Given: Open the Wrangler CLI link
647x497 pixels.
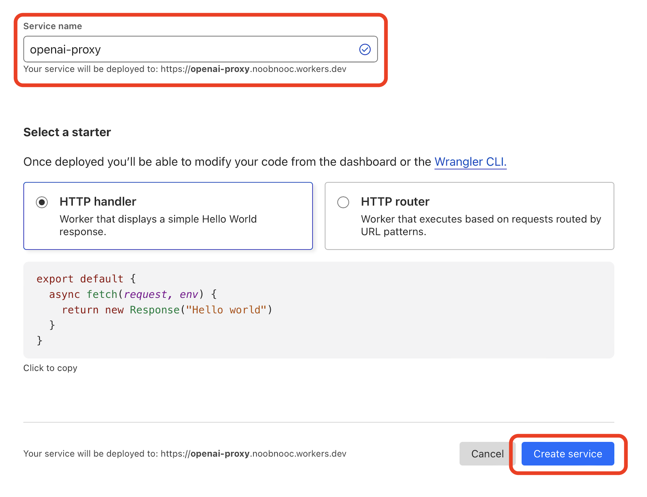Looking at the screenshot, I should point(470,162).
